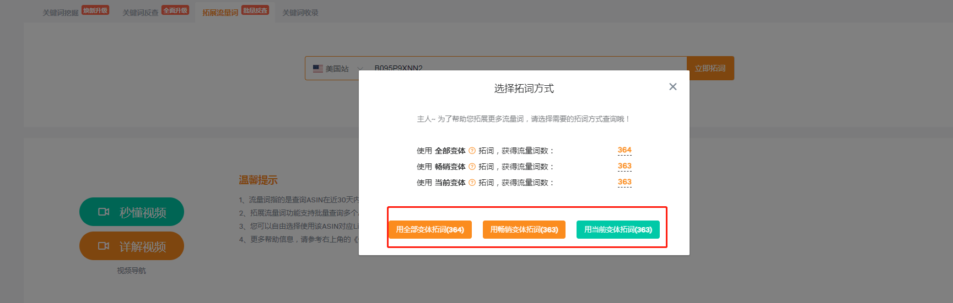Click the camera icon in 秒懂视频

click(104, 212)
